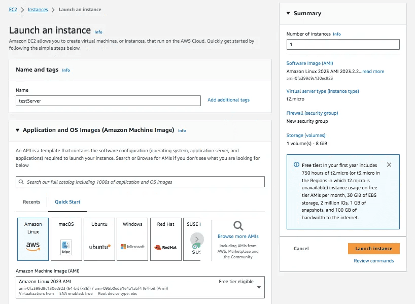Go to Instances breadcrumb link
Screen dimensions: 415x304
pos(38,10)
